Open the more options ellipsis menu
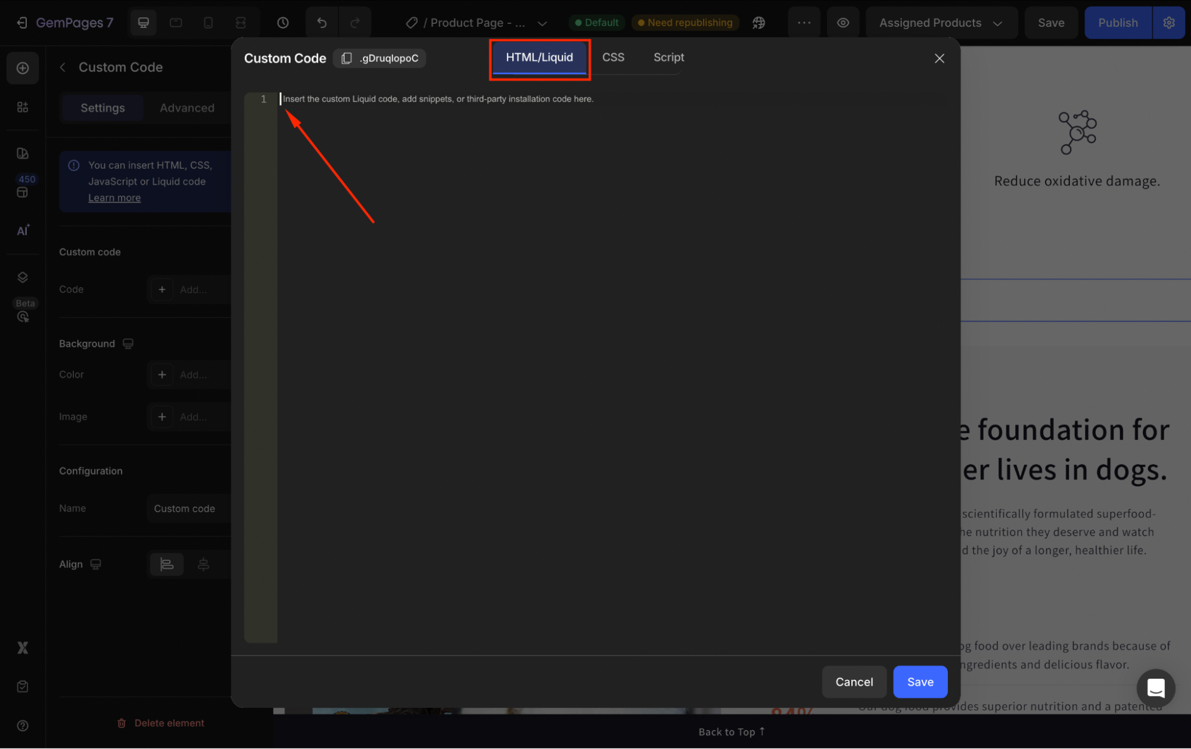The image size is (1191, 749). click(x=804, y=22)
